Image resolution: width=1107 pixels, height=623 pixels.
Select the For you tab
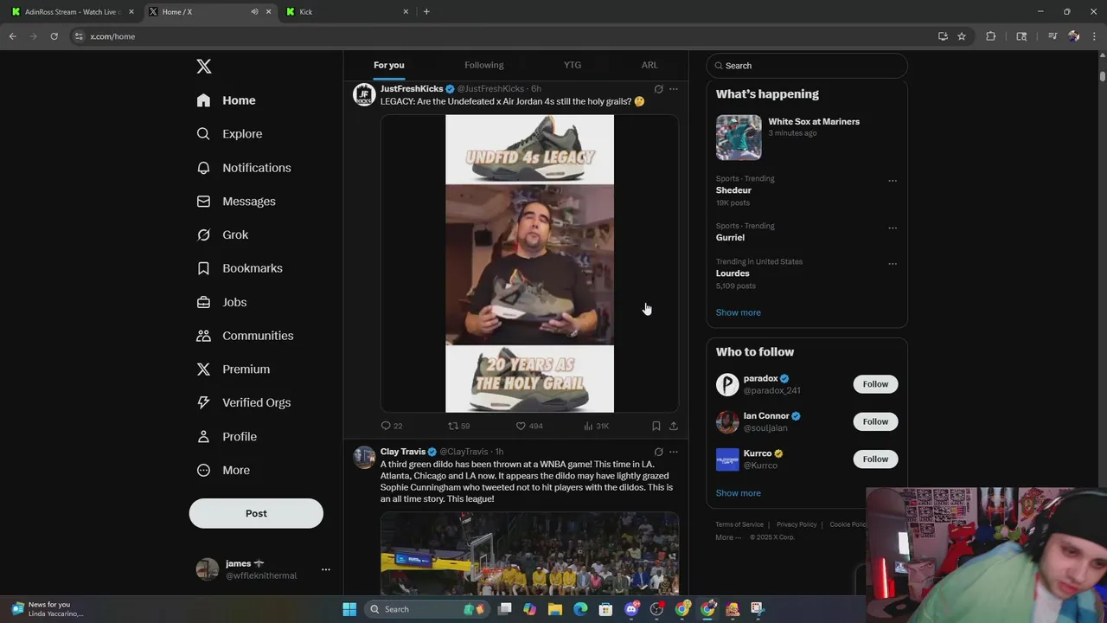click(389, 65)
